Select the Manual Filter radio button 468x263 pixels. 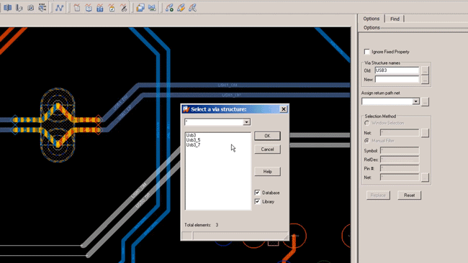[366, 141]
